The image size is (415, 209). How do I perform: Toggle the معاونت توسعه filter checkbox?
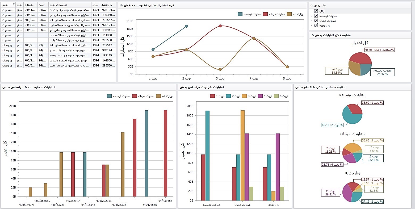click(x=316, y=16)
